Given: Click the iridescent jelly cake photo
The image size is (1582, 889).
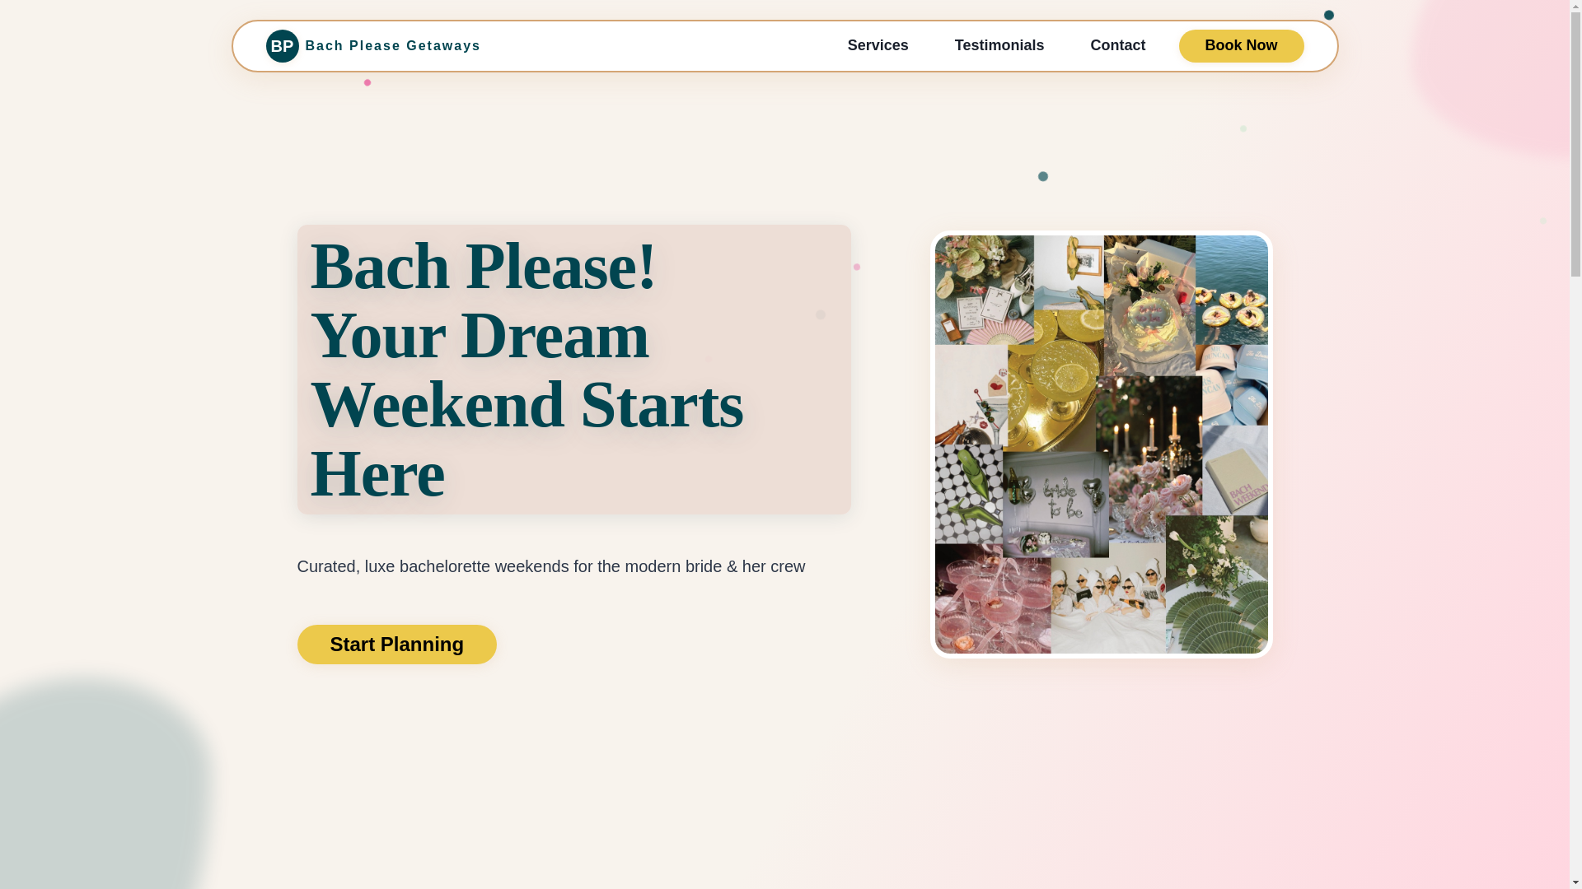Looking at the screenshot, I should [x=1149, y=305].
